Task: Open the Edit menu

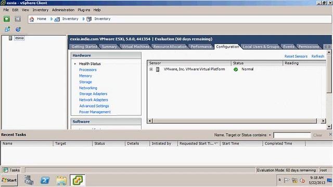Action: coord(15,10)
